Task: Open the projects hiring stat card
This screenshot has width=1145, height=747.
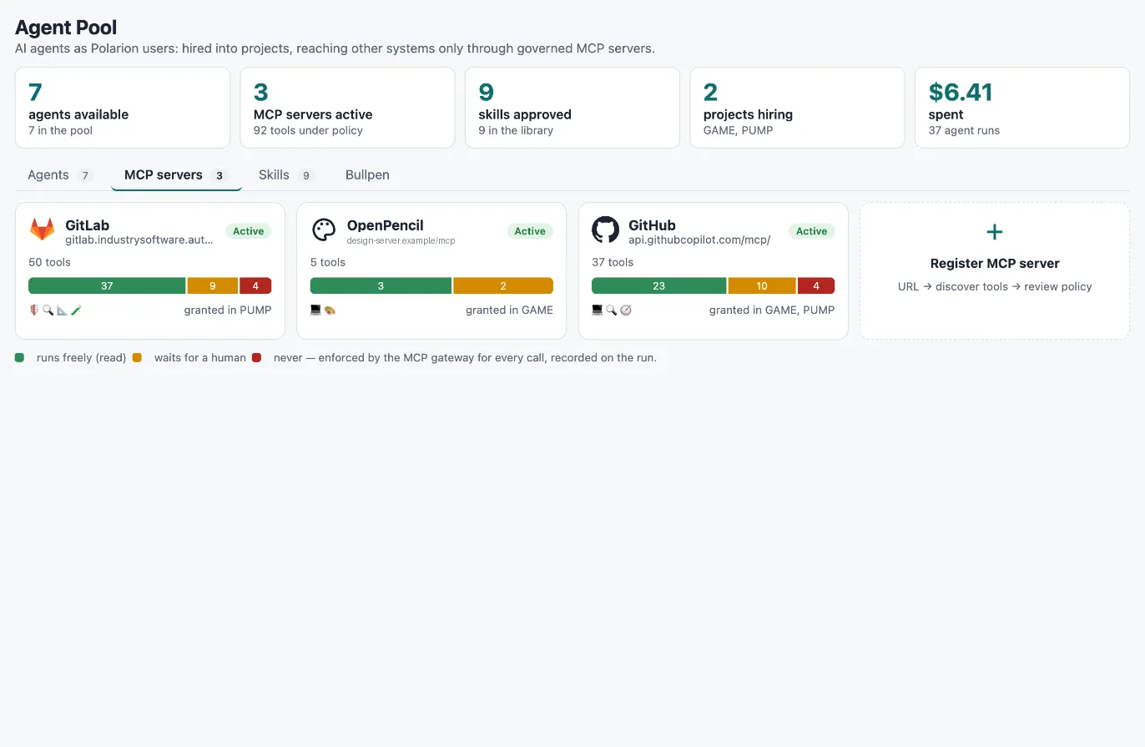Action: point(797,108)
